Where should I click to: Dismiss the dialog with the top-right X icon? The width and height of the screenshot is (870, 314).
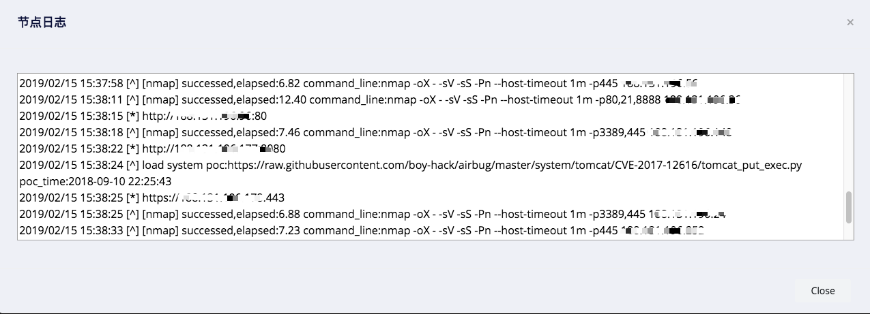click(x=850, y=22)
